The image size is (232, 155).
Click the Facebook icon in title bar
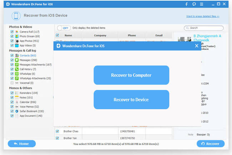(x=187, y=4)
